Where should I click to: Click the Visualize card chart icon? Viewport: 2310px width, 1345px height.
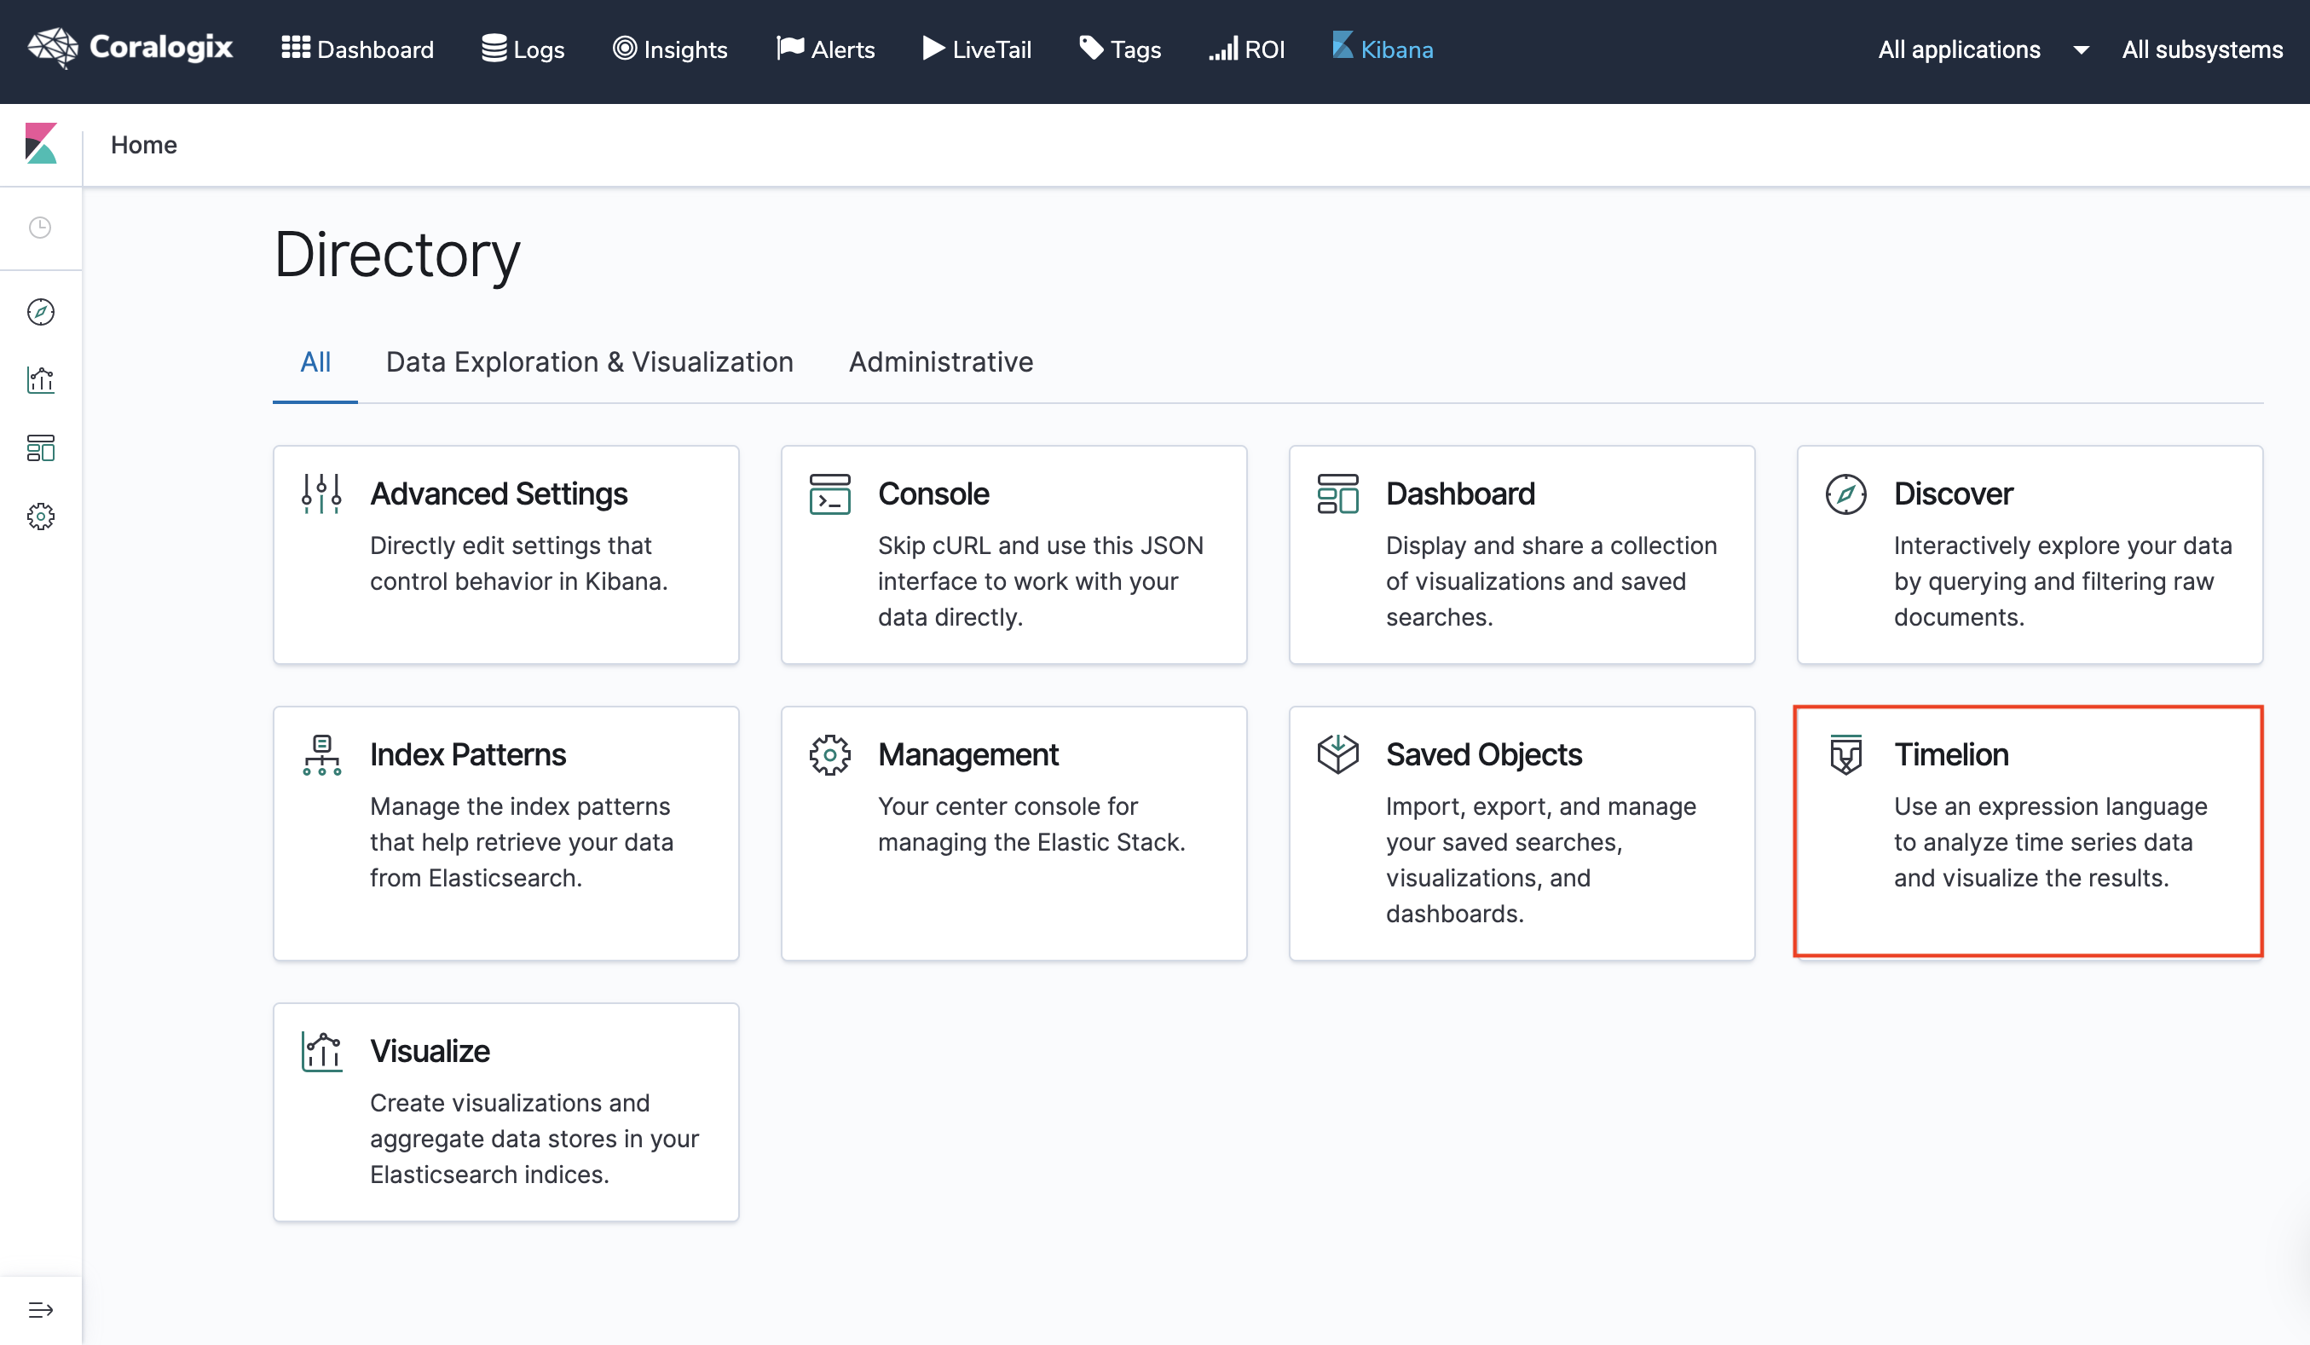(x=321, y=1051)
